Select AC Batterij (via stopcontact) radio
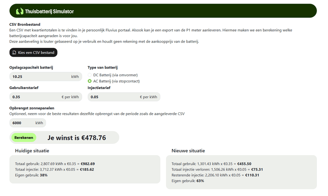 90,81
